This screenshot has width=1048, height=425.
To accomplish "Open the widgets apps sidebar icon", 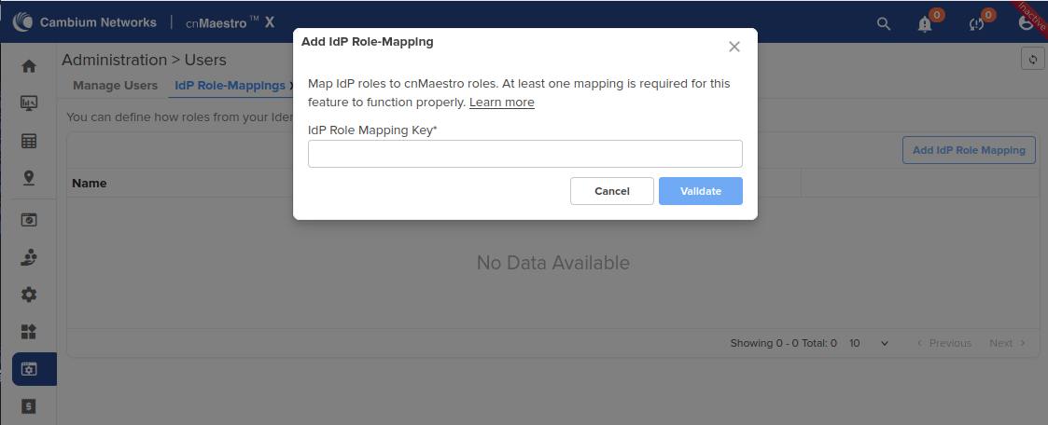I will coord(29,332).
